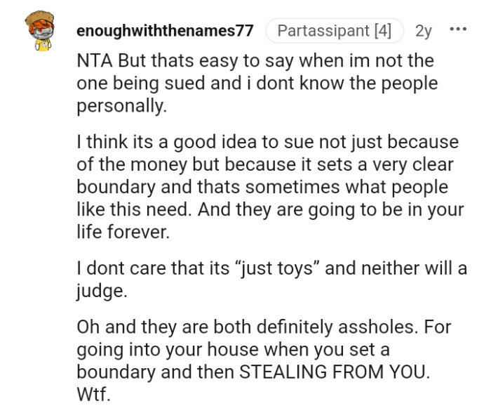Click the line "one being sued and i dont know"

tap(257, 82)
